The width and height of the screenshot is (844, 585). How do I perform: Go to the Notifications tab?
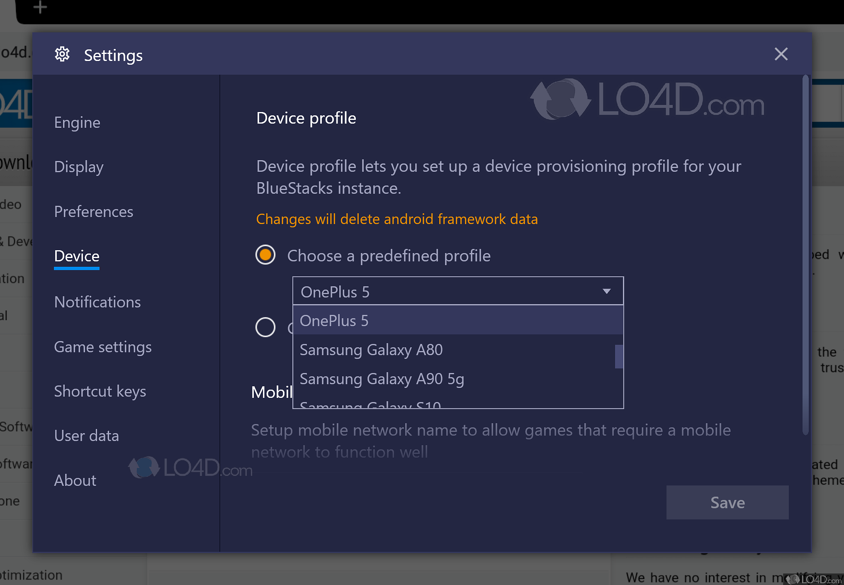97,302
